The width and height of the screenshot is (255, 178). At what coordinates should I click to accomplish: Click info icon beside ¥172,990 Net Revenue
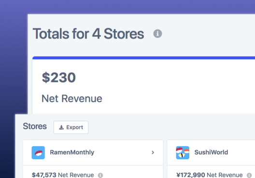pyautogui.click(x=249, y=175)
